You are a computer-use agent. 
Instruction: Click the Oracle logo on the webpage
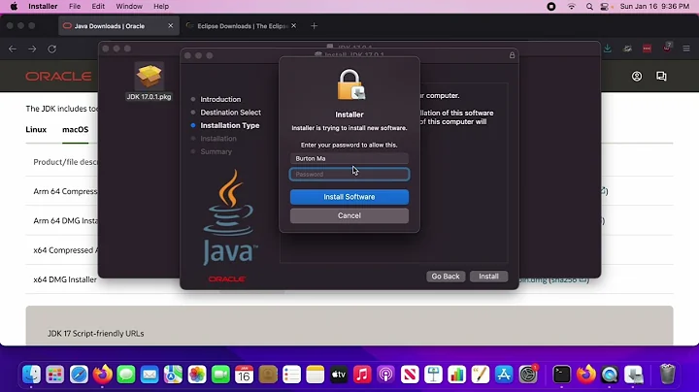(58, 77)
